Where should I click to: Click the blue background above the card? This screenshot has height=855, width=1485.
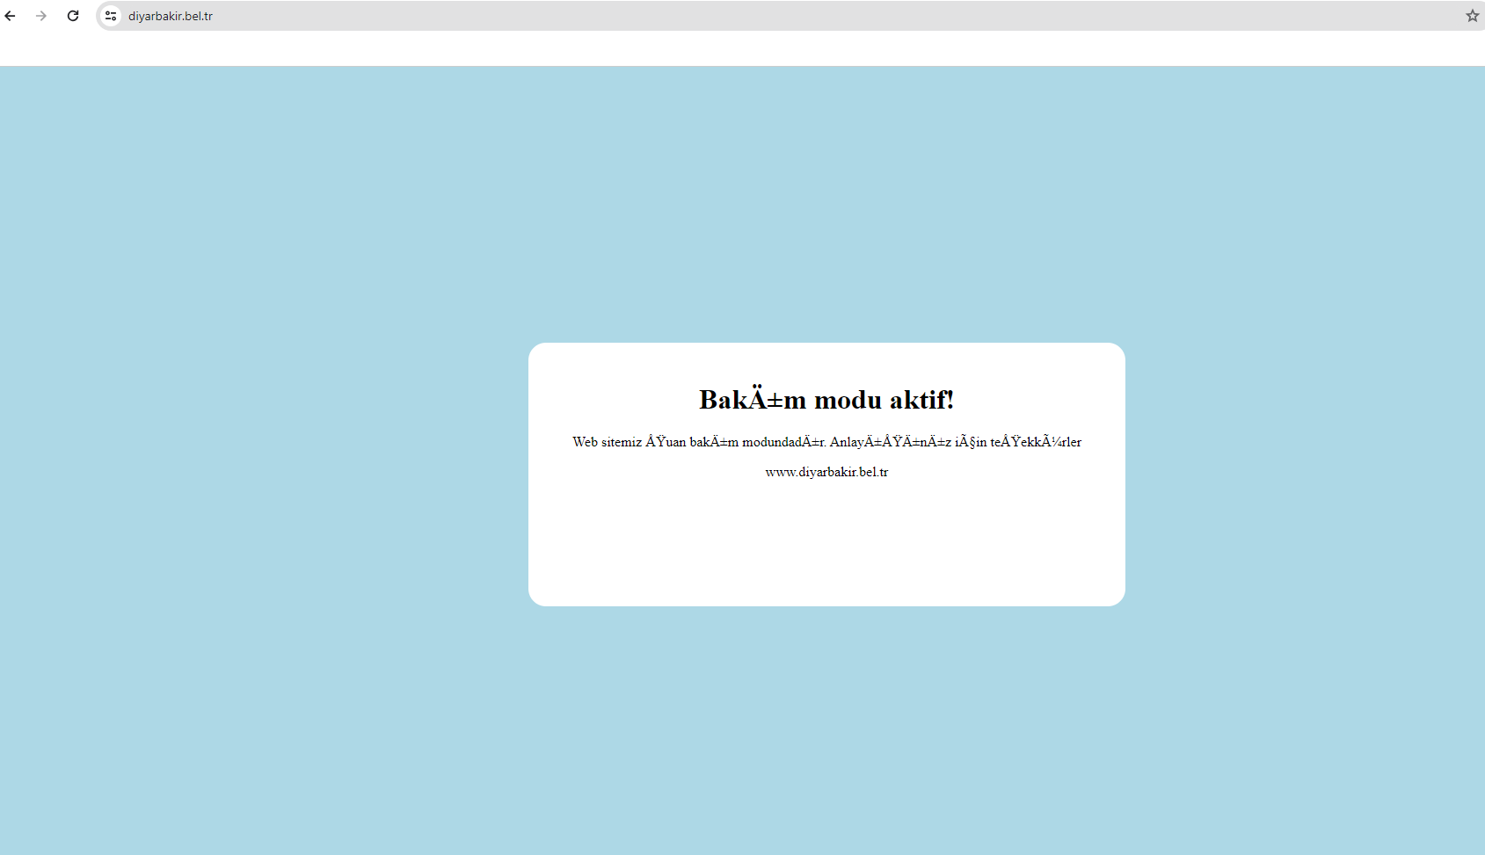click(x=826, y=202)
